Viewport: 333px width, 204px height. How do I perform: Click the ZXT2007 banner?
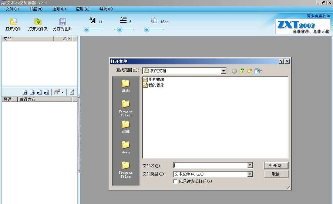pyautogui.click(x=302, y=27)
